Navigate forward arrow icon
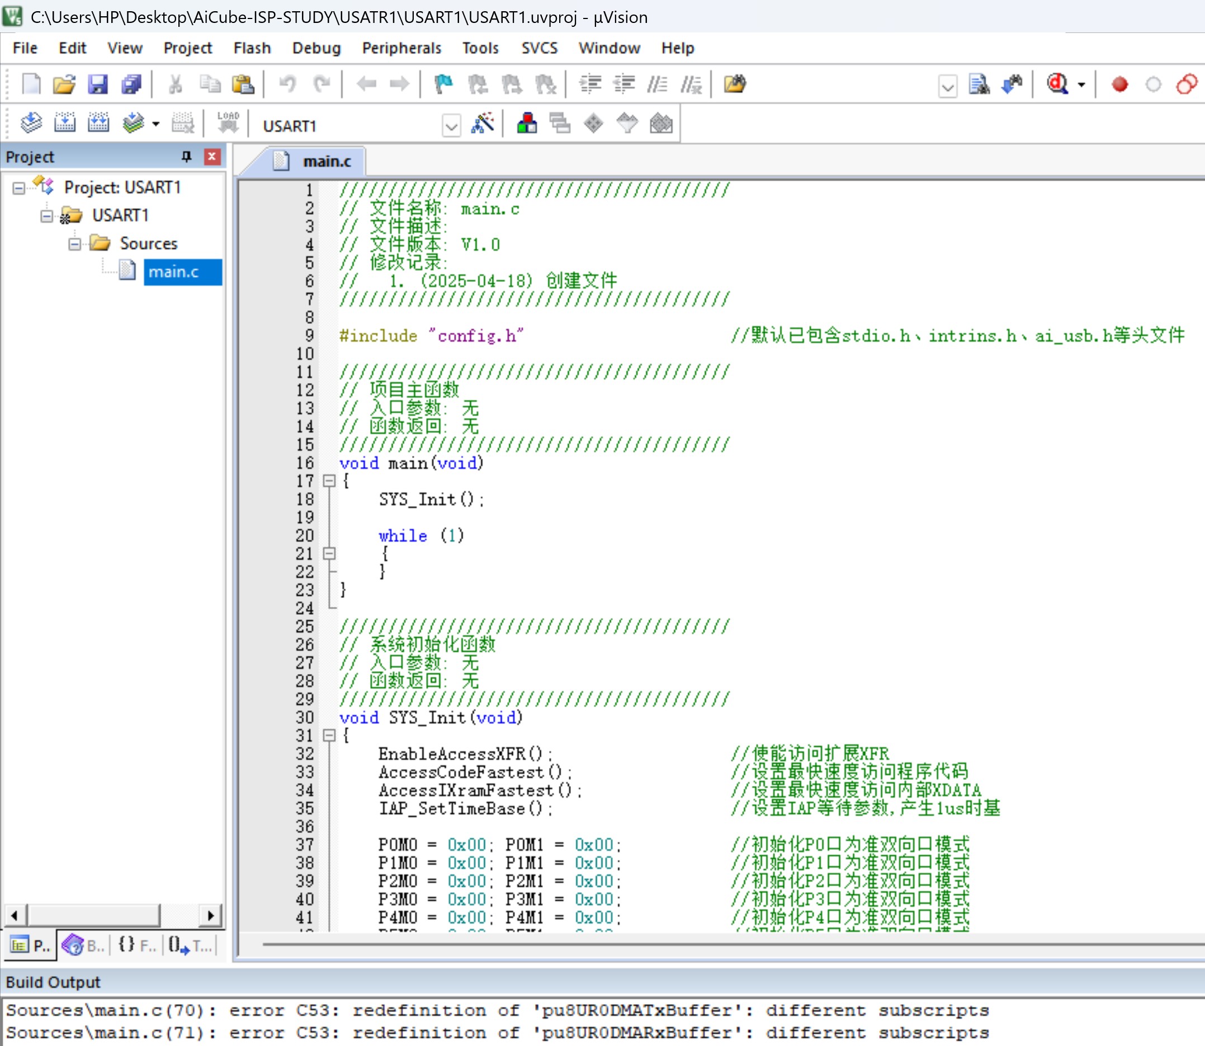The height and width of the screenshot is (1046, 1205). click(x=400, y=84)
